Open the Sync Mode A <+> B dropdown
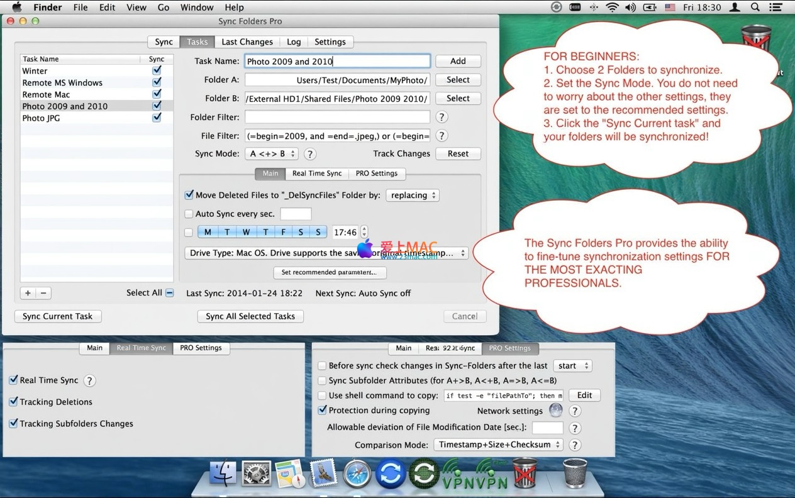The width and height of the screenshot is (795, 498). (x=272, y=154)
